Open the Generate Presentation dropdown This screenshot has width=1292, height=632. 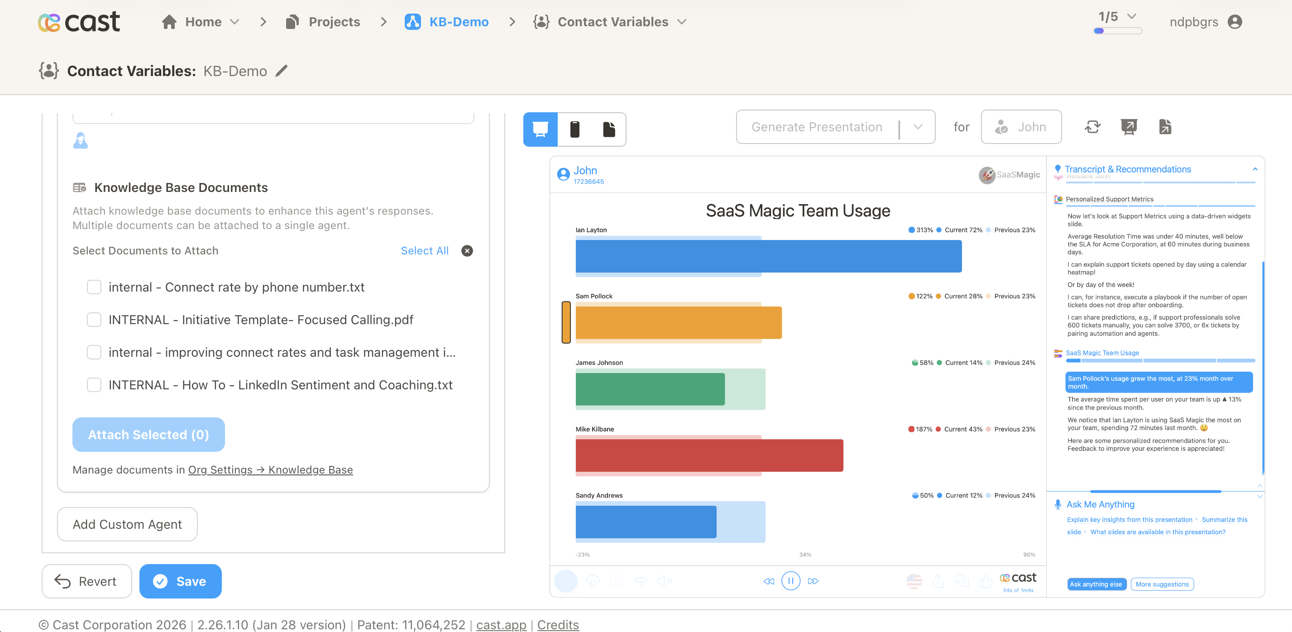[x=918, y=127]
